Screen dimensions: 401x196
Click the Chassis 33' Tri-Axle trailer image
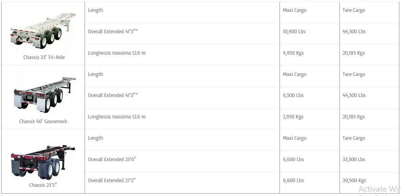click(43, 30)
